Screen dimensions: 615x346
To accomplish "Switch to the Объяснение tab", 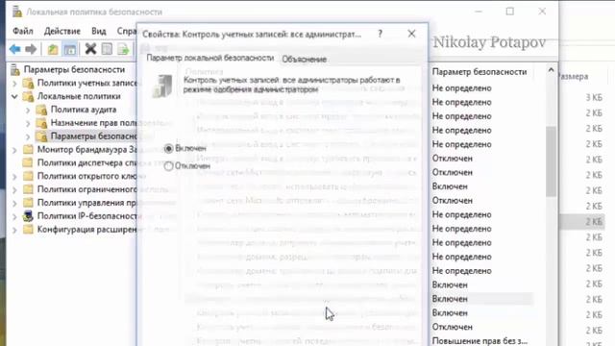I will pyautogui.click(x=304, y=60).
